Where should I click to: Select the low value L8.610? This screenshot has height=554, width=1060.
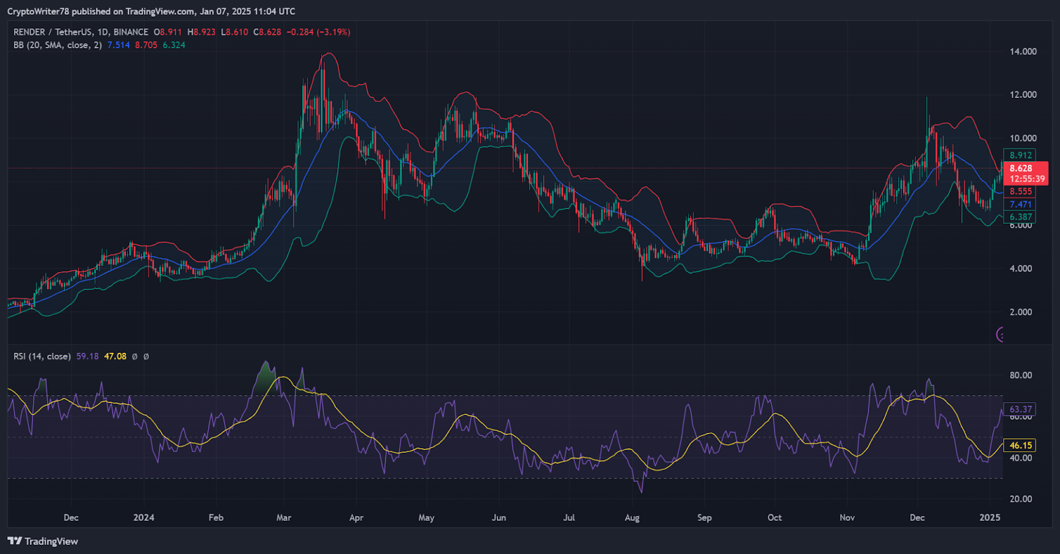235,32
